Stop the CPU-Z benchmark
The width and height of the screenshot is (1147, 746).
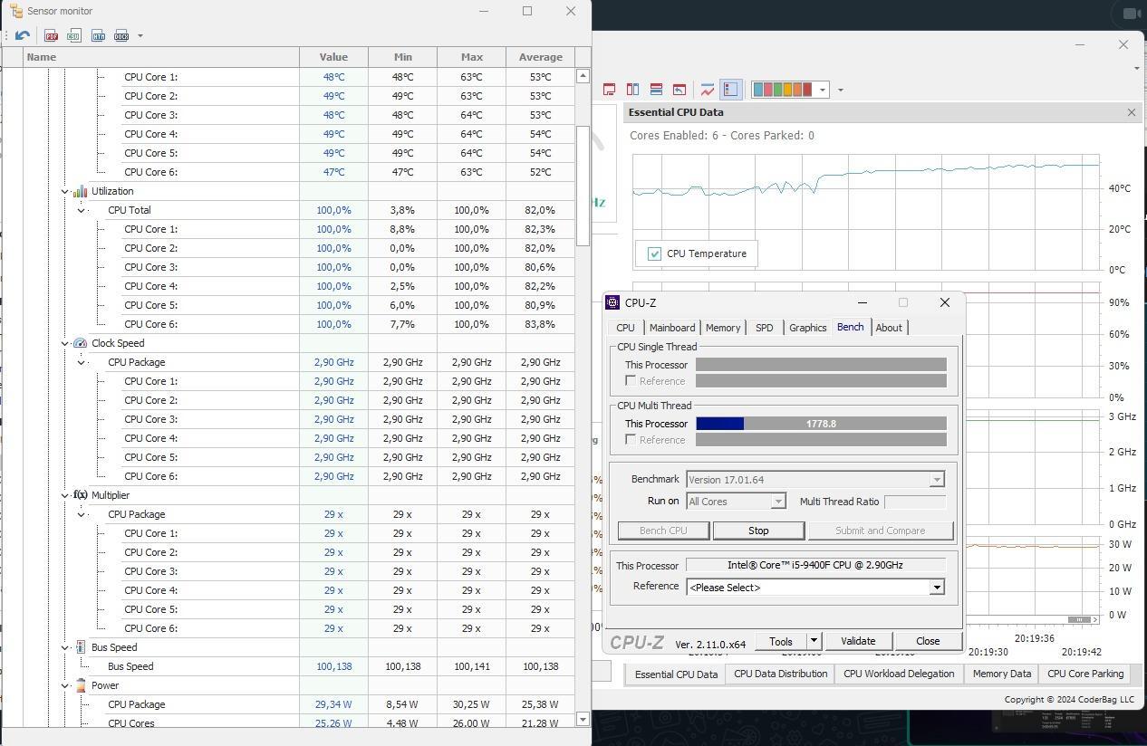758,531
